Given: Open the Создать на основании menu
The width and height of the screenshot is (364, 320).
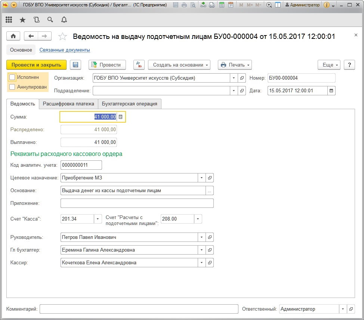Looking at the screenshot, I should (179, 65).
